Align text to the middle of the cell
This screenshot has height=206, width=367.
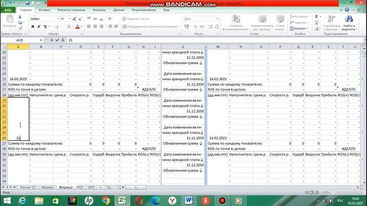(95, 19)
